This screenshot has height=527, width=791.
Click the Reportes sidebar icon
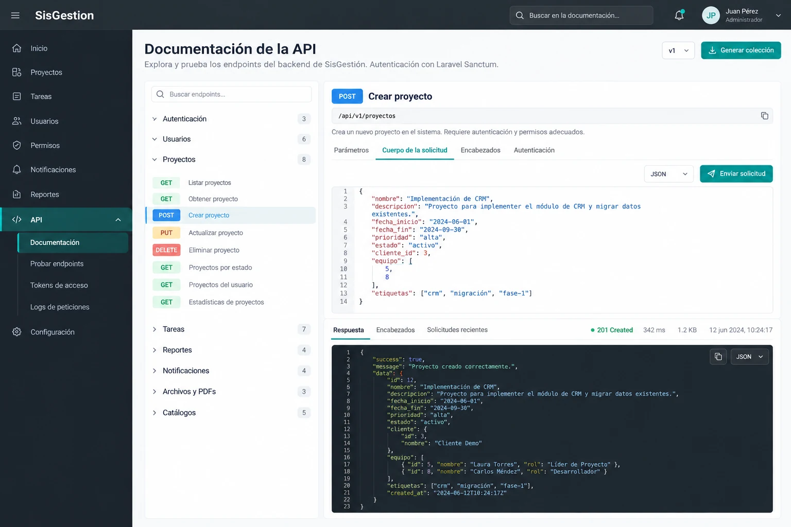point(17,195)
